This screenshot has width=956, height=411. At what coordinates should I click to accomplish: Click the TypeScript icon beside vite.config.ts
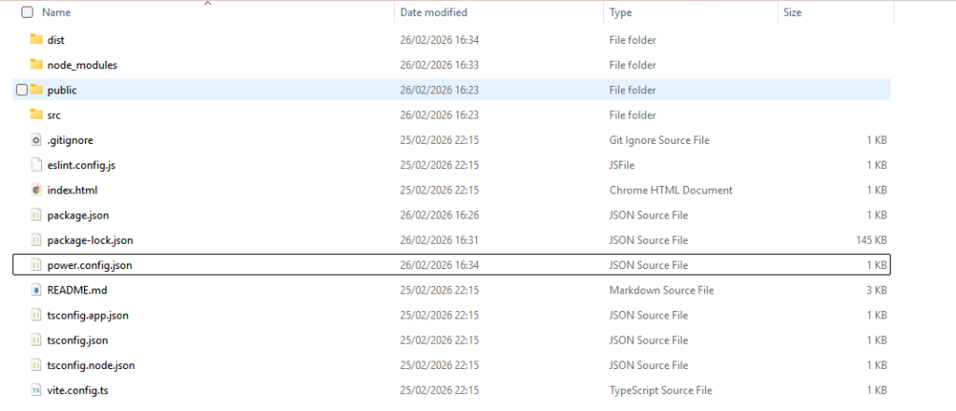pos(36,390)
